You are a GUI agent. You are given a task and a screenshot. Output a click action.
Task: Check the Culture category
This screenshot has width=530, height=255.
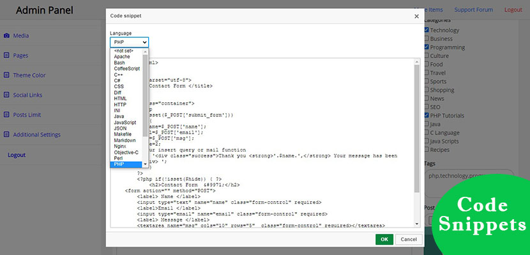[x=427, y=56]
